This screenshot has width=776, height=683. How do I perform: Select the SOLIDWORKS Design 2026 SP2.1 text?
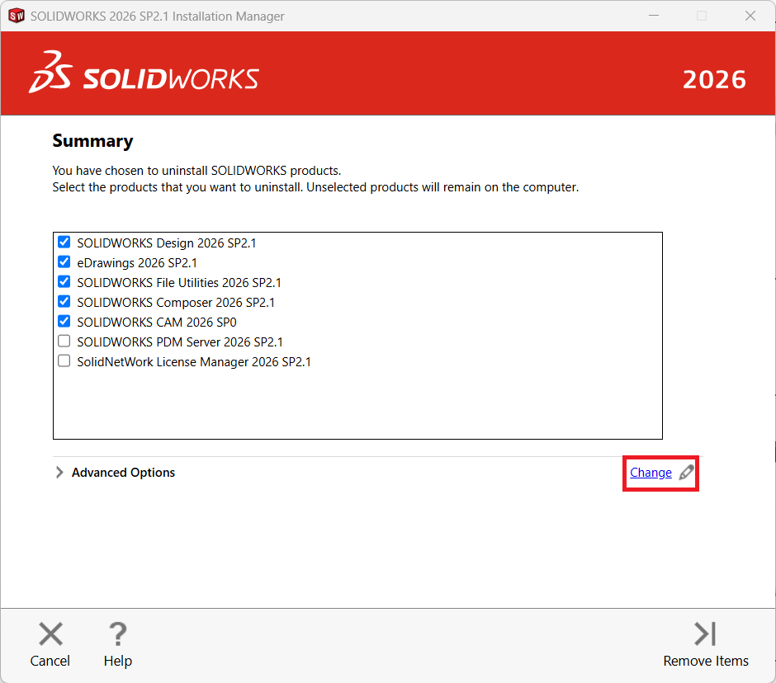166,243
